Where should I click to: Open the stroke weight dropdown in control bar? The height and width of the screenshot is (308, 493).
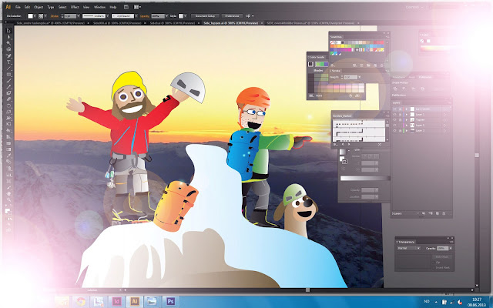78,16
